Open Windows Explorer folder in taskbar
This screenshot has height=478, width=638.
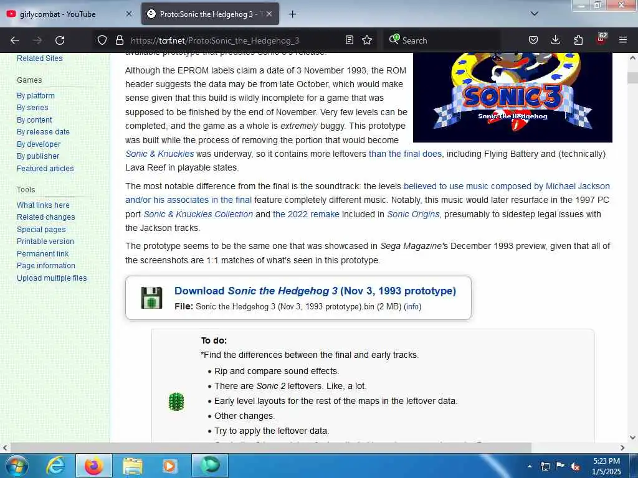(x=133, y=466)
